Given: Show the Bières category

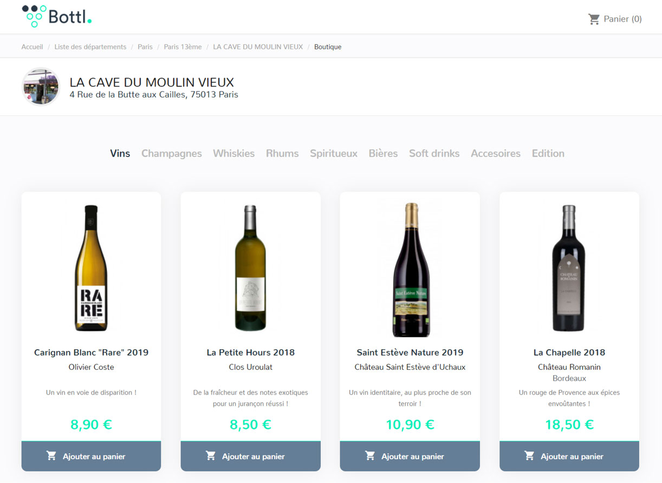Looking at the screenshot, I should [383, 153].
